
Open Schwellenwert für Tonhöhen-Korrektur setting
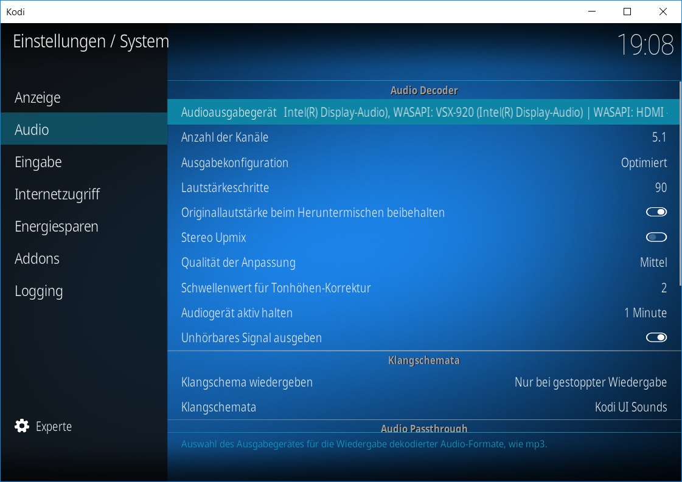click(x=423, y=287)
